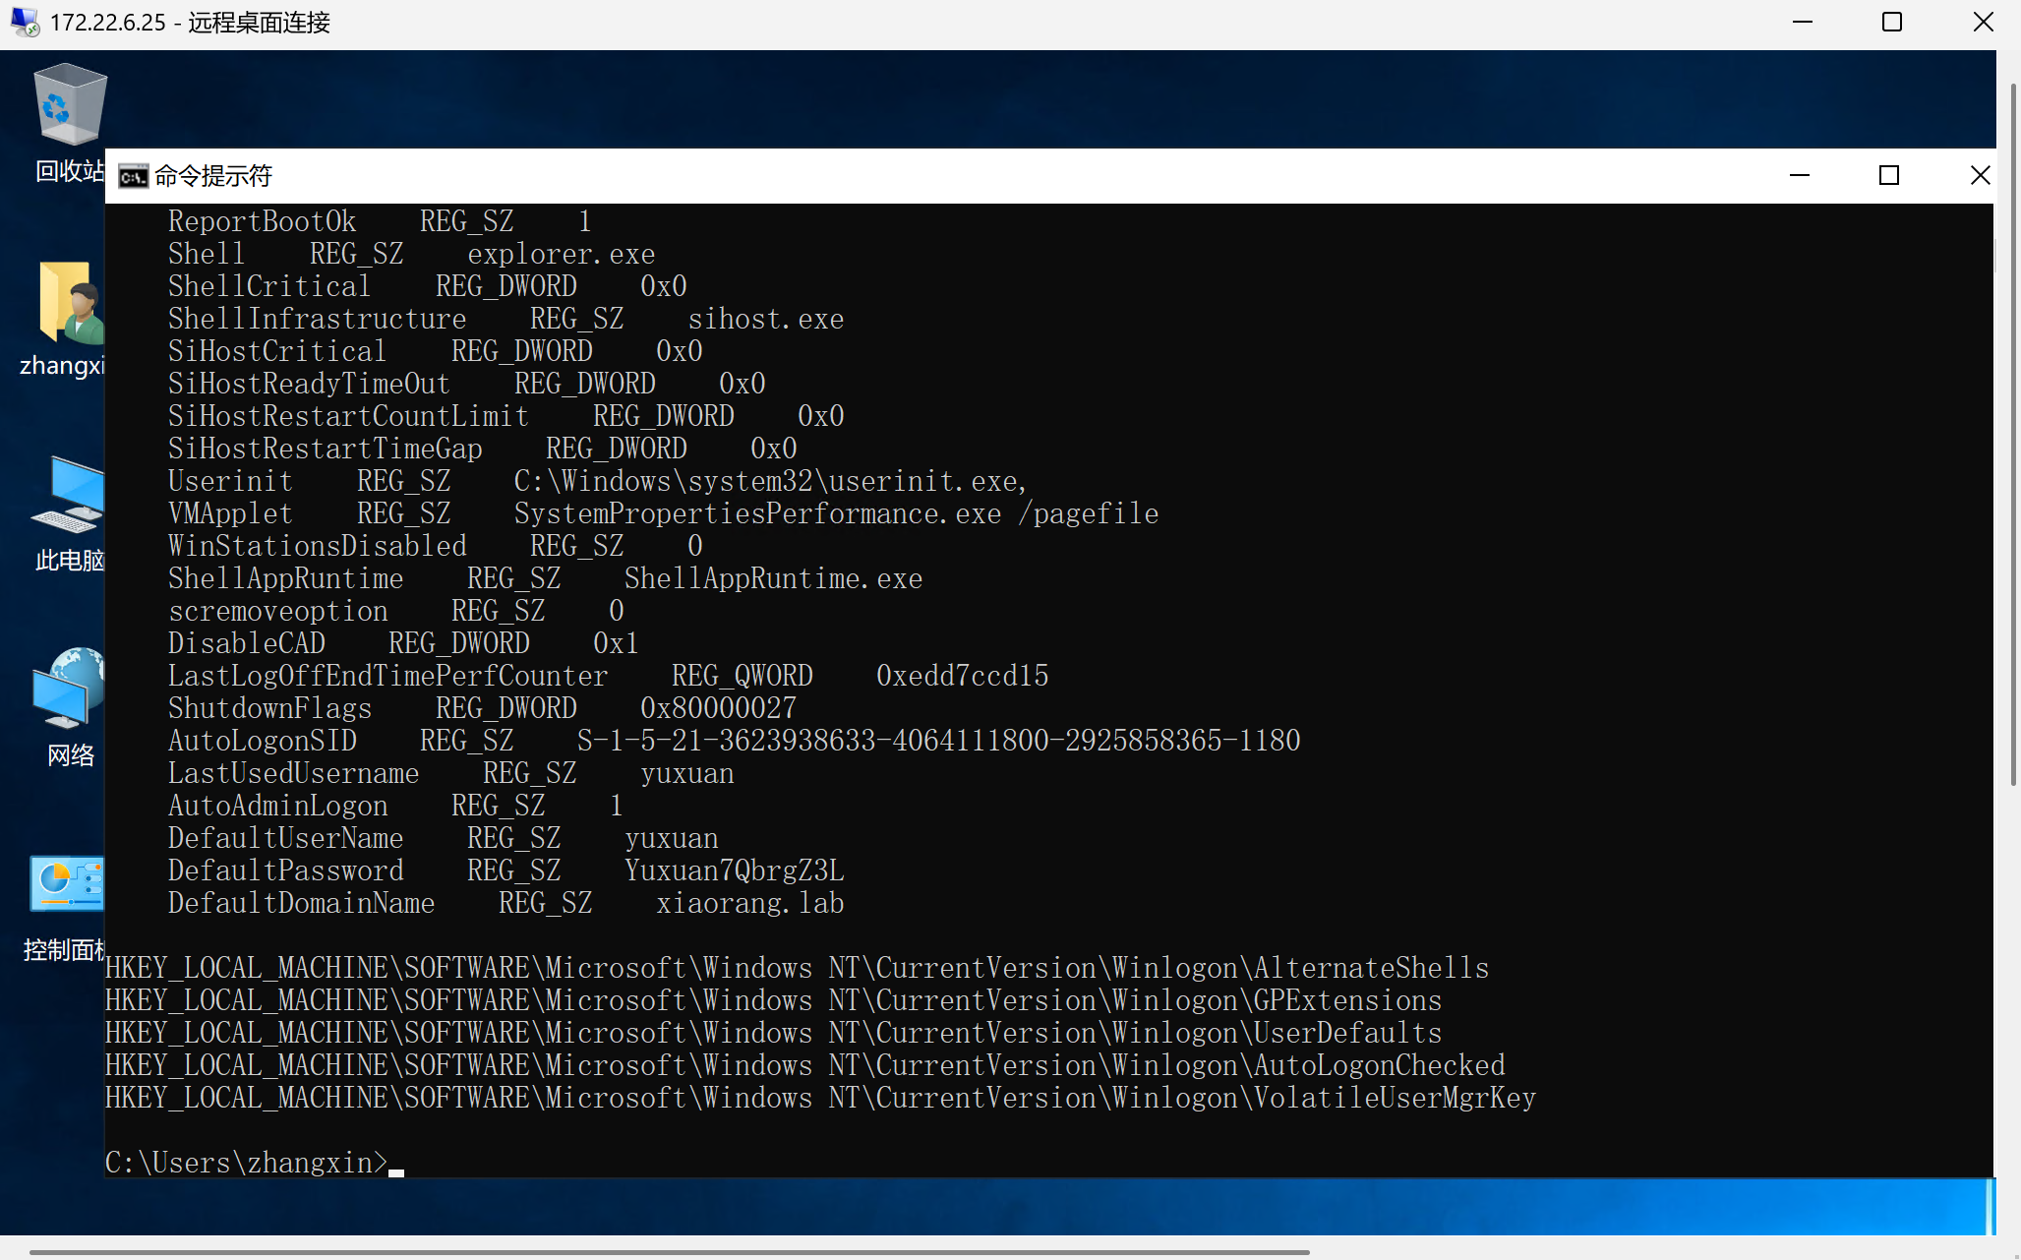
Task: Click the ReportBootOk row text
Action: [380, 221]
